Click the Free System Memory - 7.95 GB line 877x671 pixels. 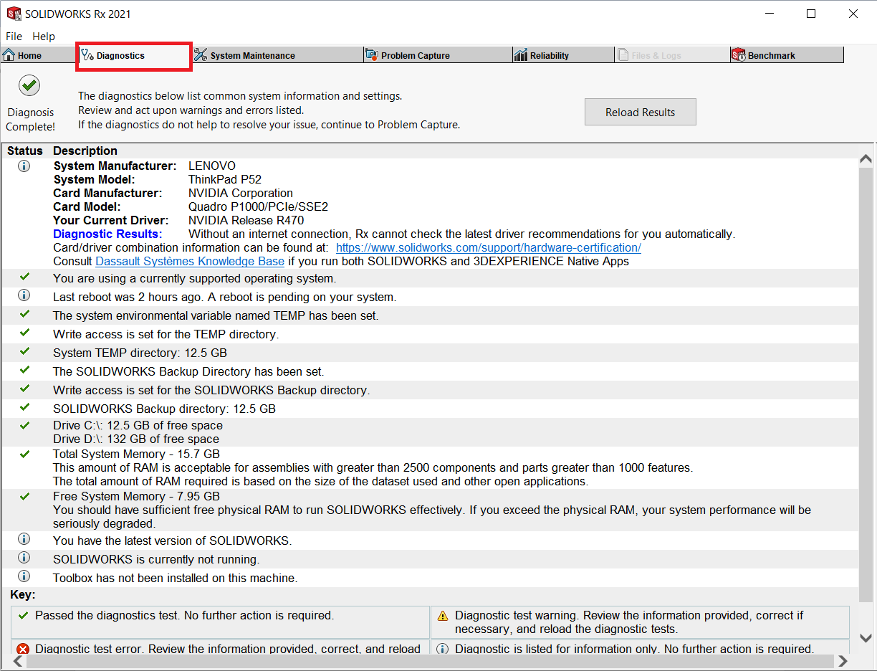click(x=136, y=496)
